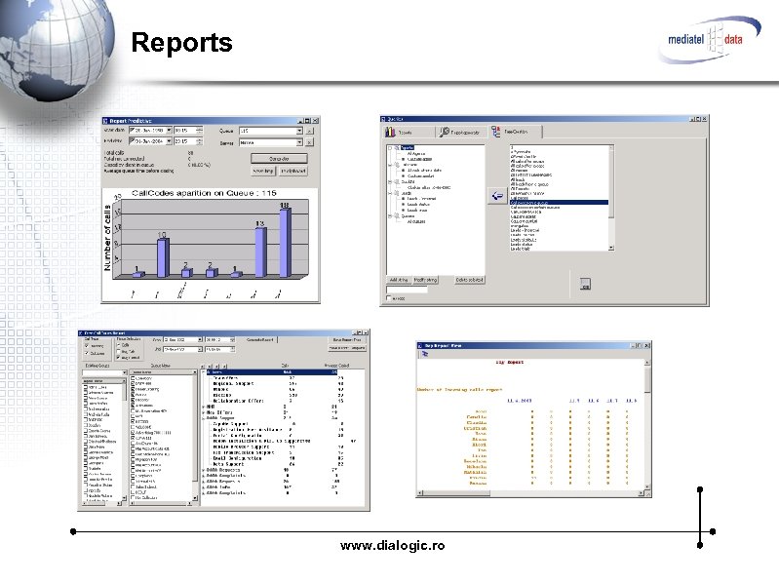Click the save disk icon in Queries window
This screenshot has width=779, height=583.
coord(585,284)
